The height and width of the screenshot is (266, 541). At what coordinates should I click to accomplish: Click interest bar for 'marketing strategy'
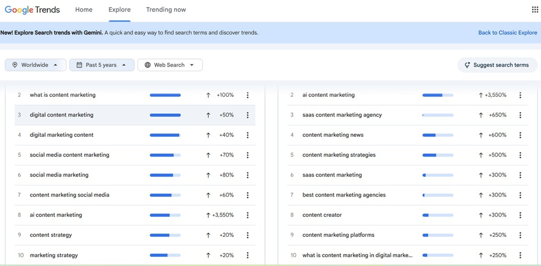click(165, 255)
